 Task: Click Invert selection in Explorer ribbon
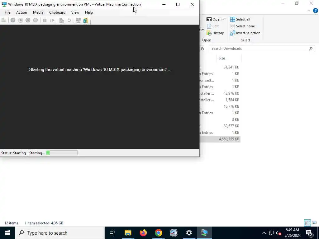pos(245,33)
